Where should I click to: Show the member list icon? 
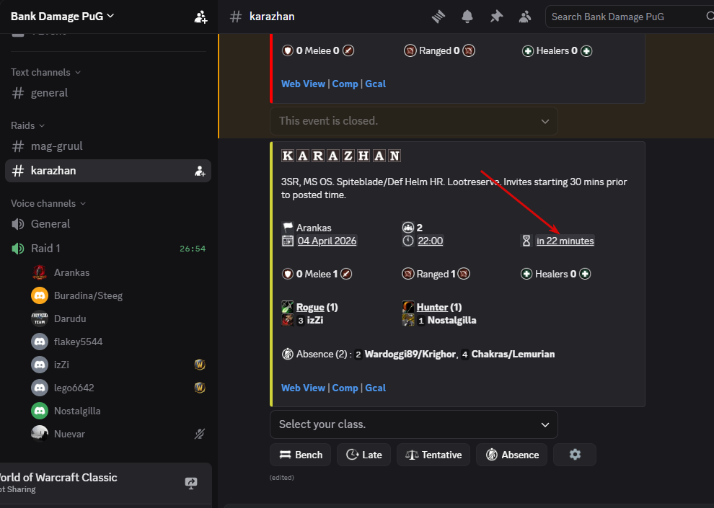525,17
